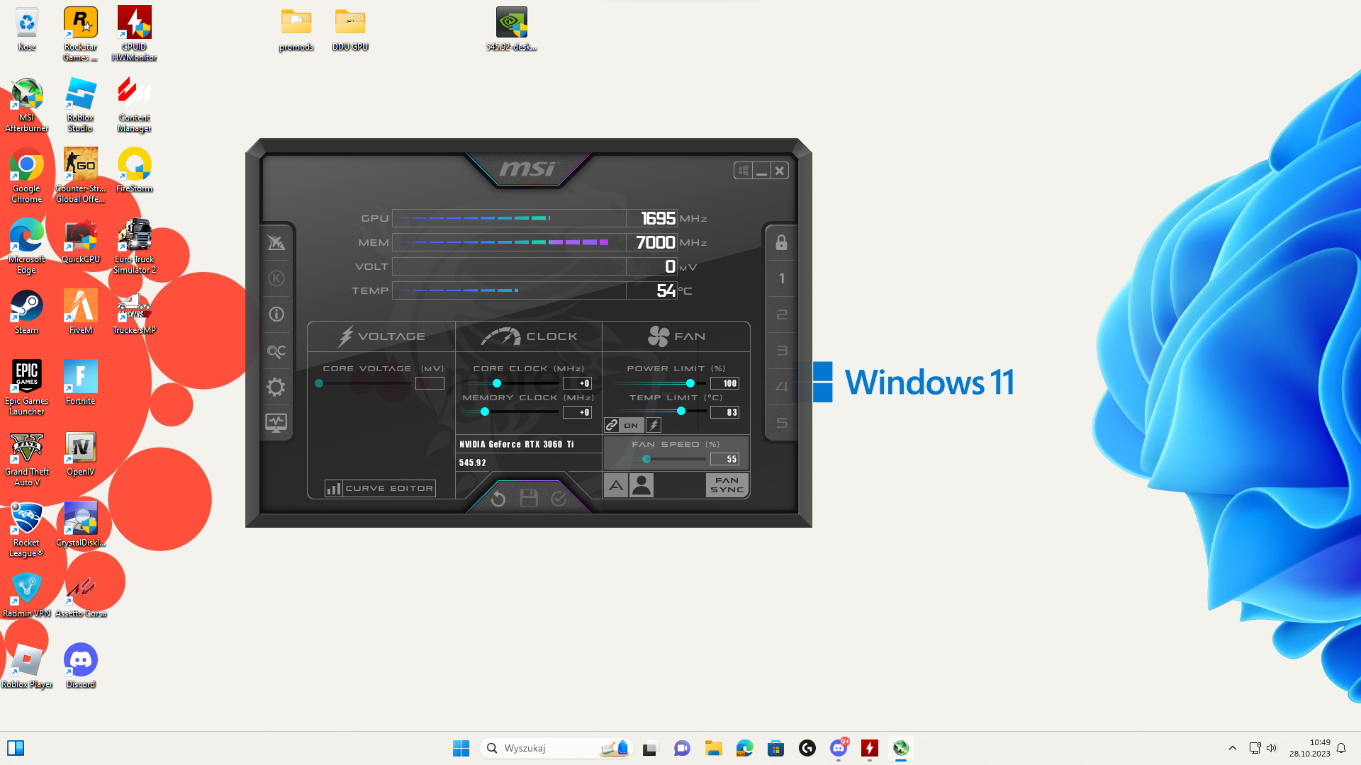Click the Core Clock value field
This screenshot has width=1361, height=765.
[577, 383]
